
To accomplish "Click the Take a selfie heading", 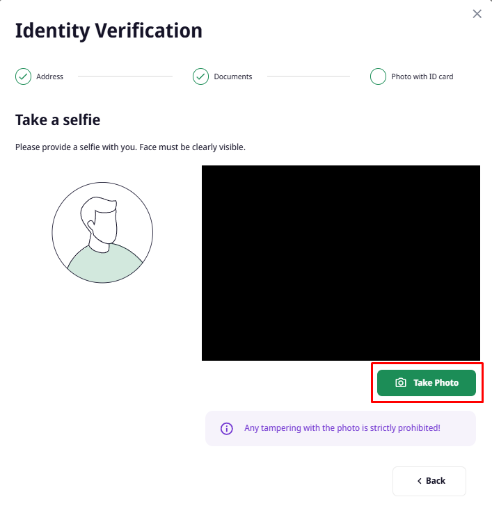I will 58,120.
